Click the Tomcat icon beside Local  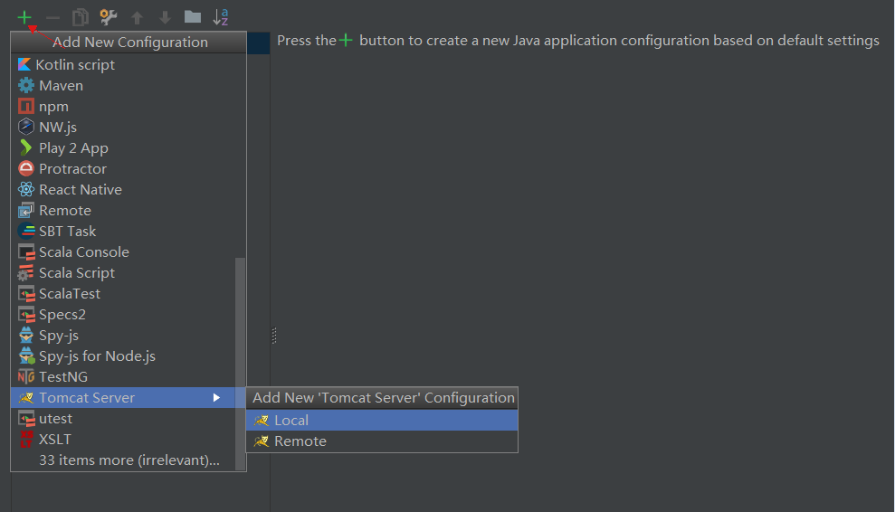(262, 421)
